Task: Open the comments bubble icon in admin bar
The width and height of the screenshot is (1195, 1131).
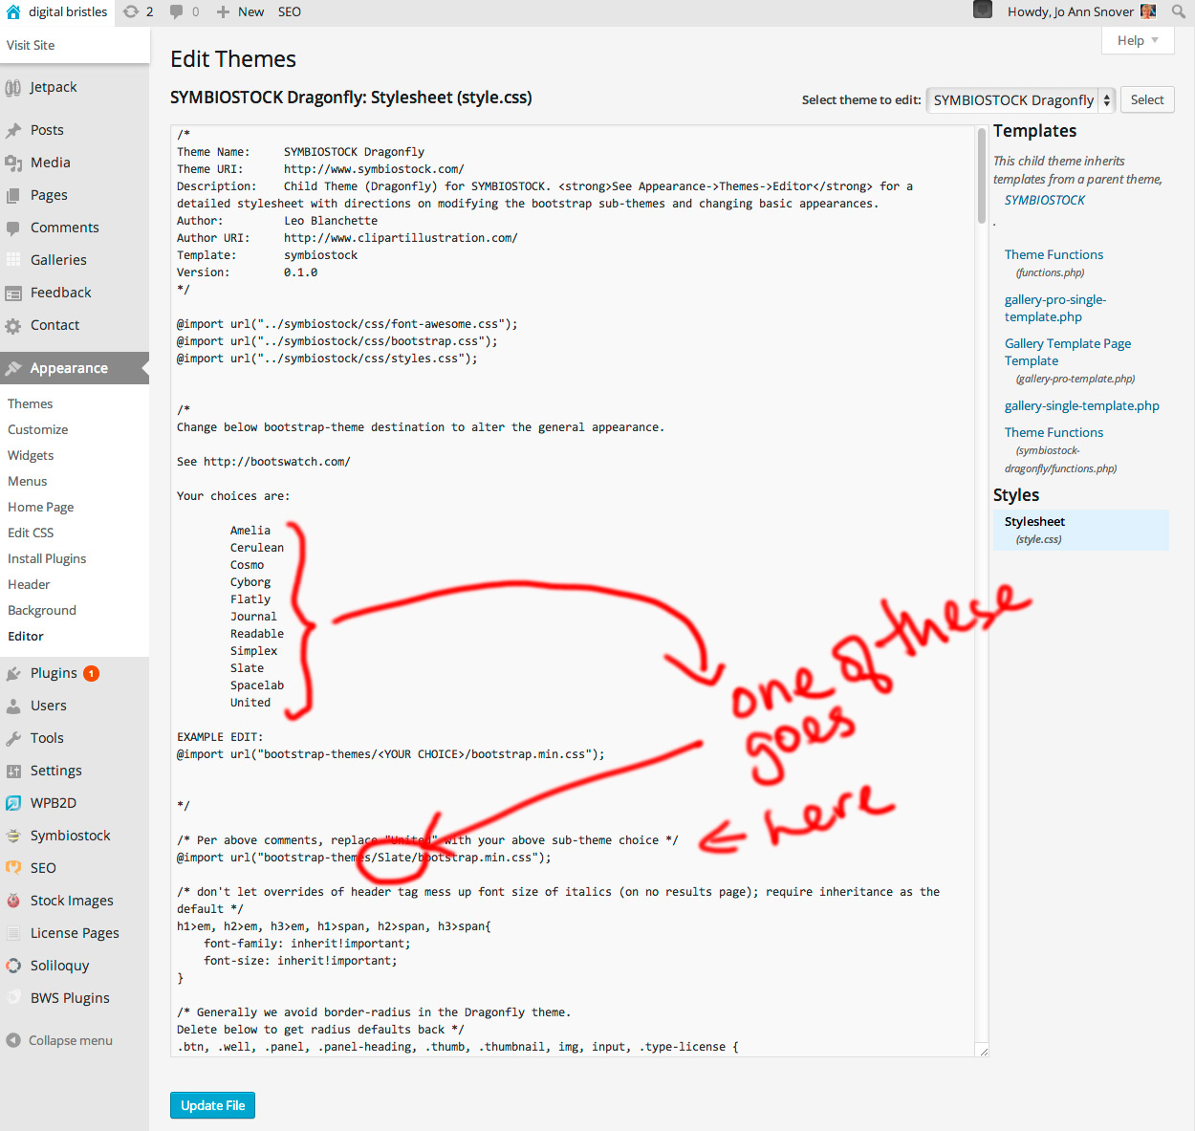Action: pos(176,12)
